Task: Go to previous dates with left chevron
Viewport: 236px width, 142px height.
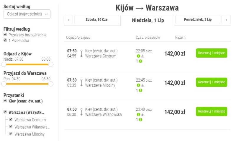Action: (68, 20)
